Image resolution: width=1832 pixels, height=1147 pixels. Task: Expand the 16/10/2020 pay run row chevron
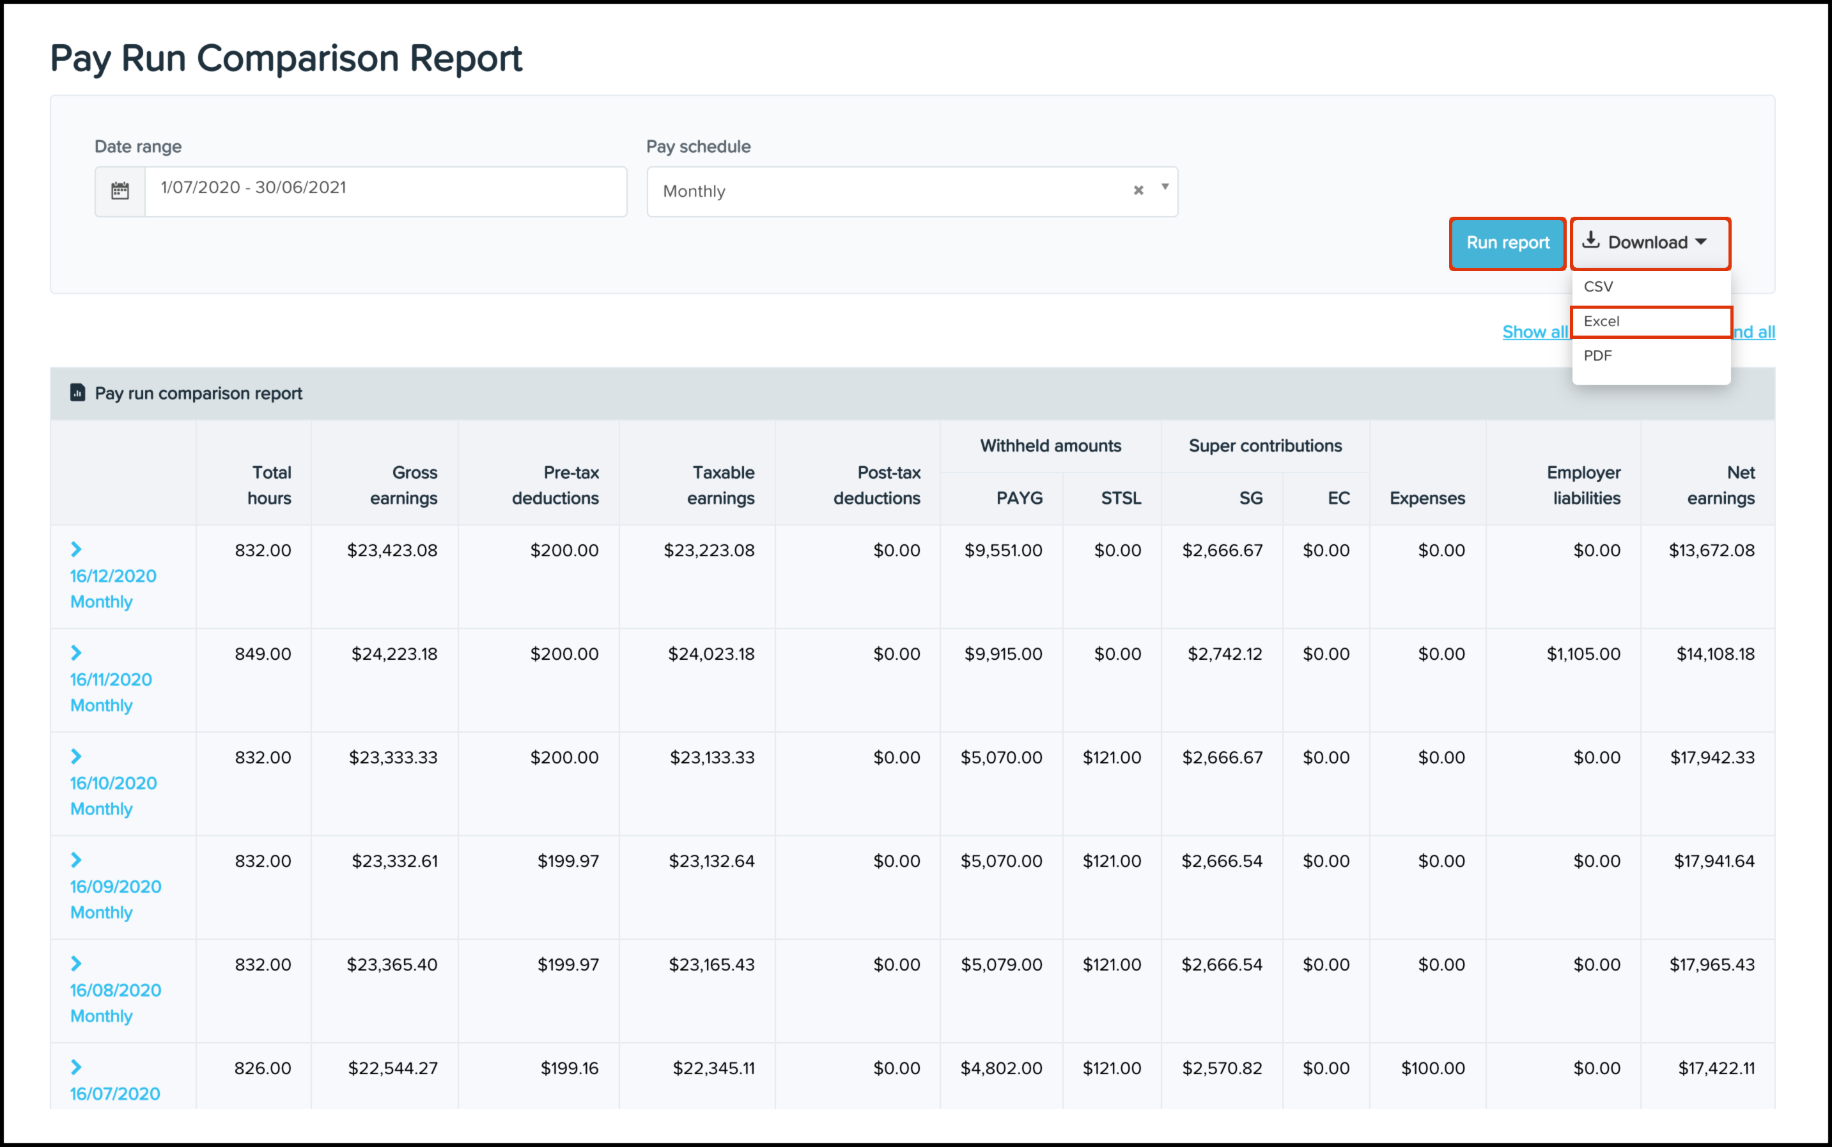[76, 756]
